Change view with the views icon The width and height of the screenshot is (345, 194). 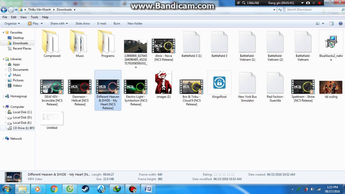pyautogui.click(x=318, y=23)
